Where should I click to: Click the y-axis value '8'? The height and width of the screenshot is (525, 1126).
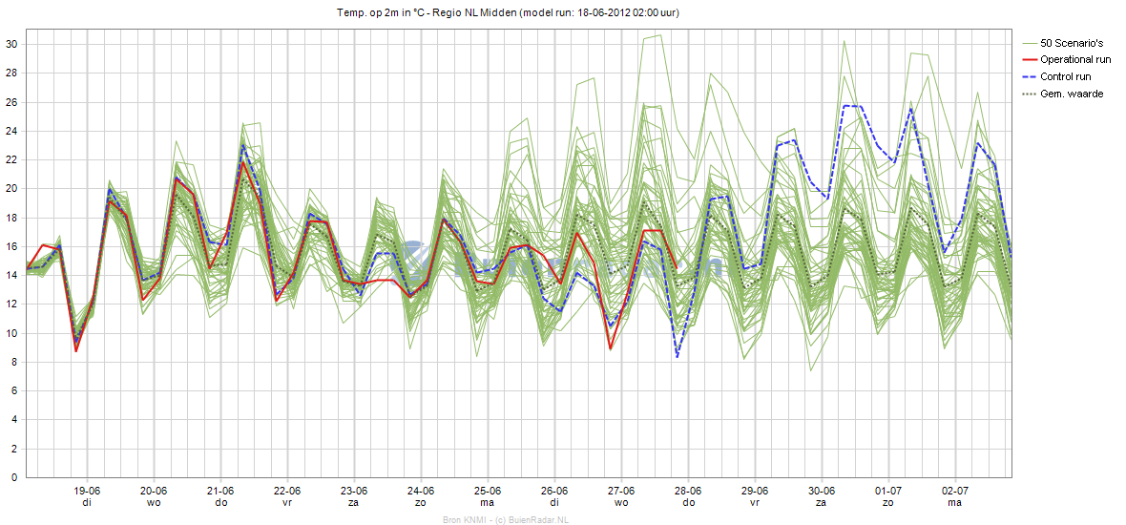[14, 362]
